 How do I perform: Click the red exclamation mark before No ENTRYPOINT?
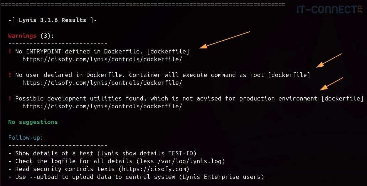(10, 51)
